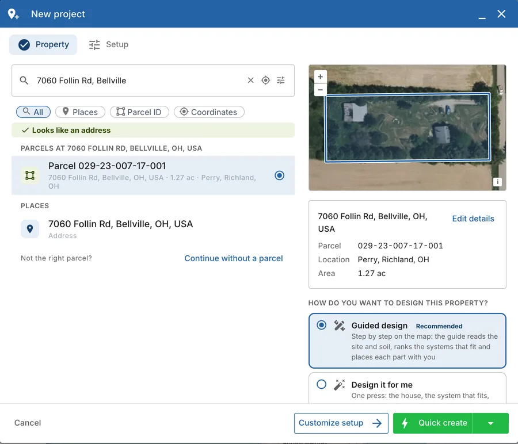The image size is (518, 444).
Task: Click the 1.27 ac area value
Action: pos(372,273)
